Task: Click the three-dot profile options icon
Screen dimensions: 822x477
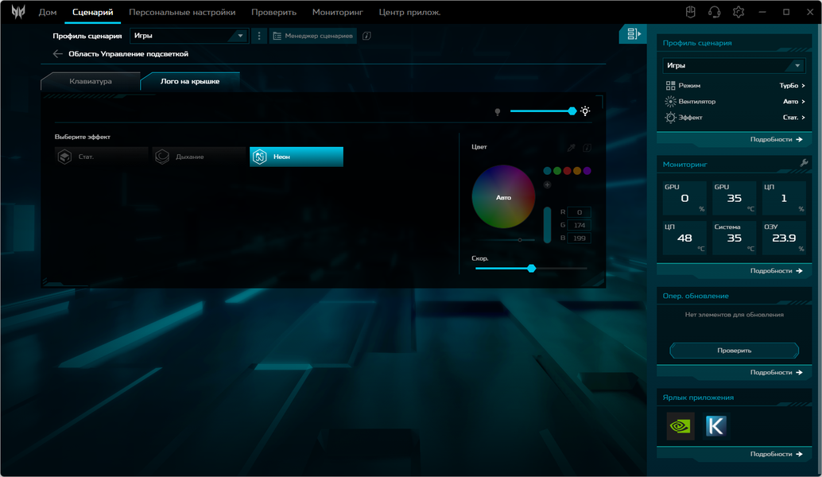Action: pyautogui.click(x=259, y=36)
